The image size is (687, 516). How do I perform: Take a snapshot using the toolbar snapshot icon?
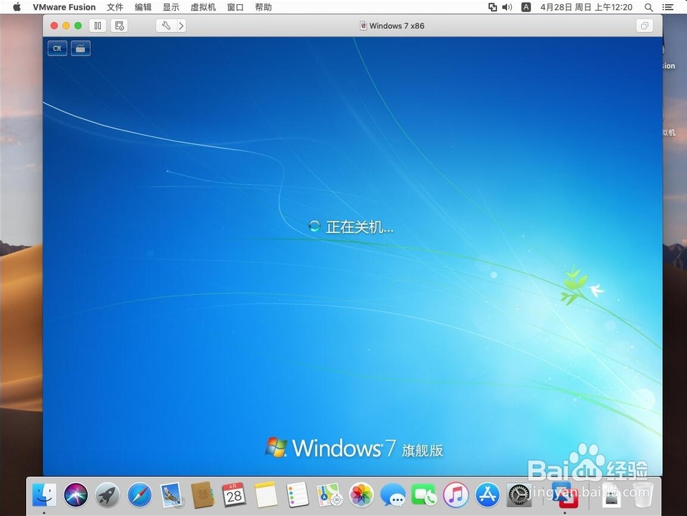(119, 25)
